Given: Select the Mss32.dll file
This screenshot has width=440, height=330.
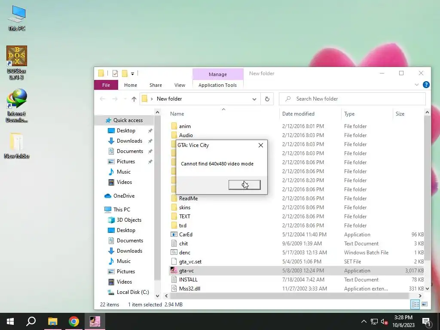Looking at the screenshot, I should point(189,288).
